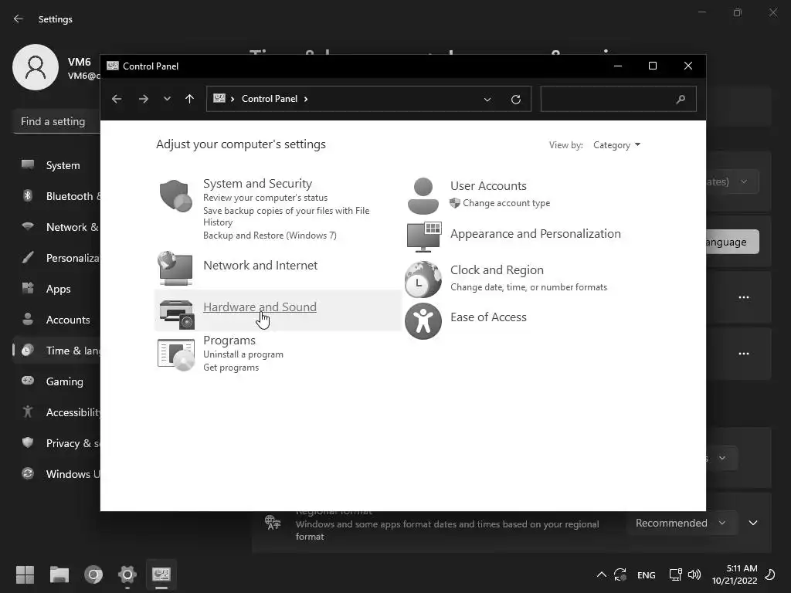This screenshot has width=791, height=593.
Task: Open the View by Category dropdown
Action: 617,145
